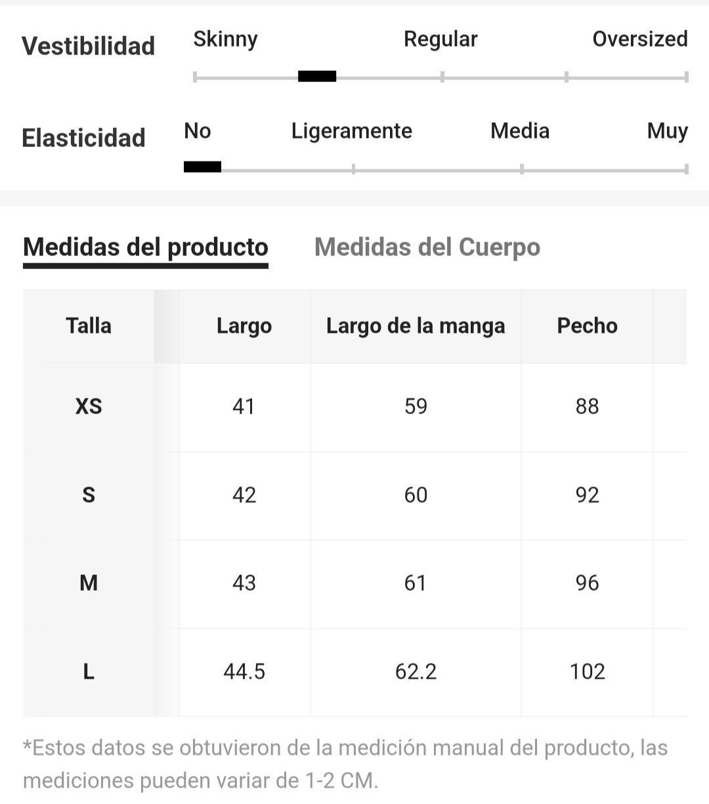The image size is (709, 804).
Task: Click the Elasticidad slider black marker
Action: click(x=202, y=167)
